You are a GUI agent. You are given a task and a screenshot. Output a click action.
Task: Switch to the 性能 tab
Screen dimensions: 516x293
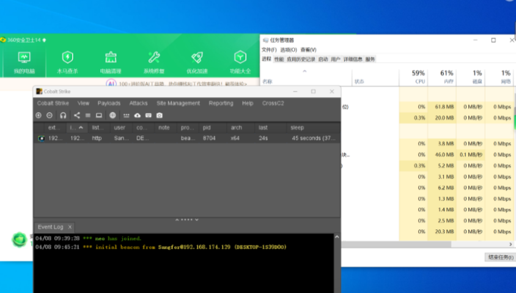pos(279,59)
